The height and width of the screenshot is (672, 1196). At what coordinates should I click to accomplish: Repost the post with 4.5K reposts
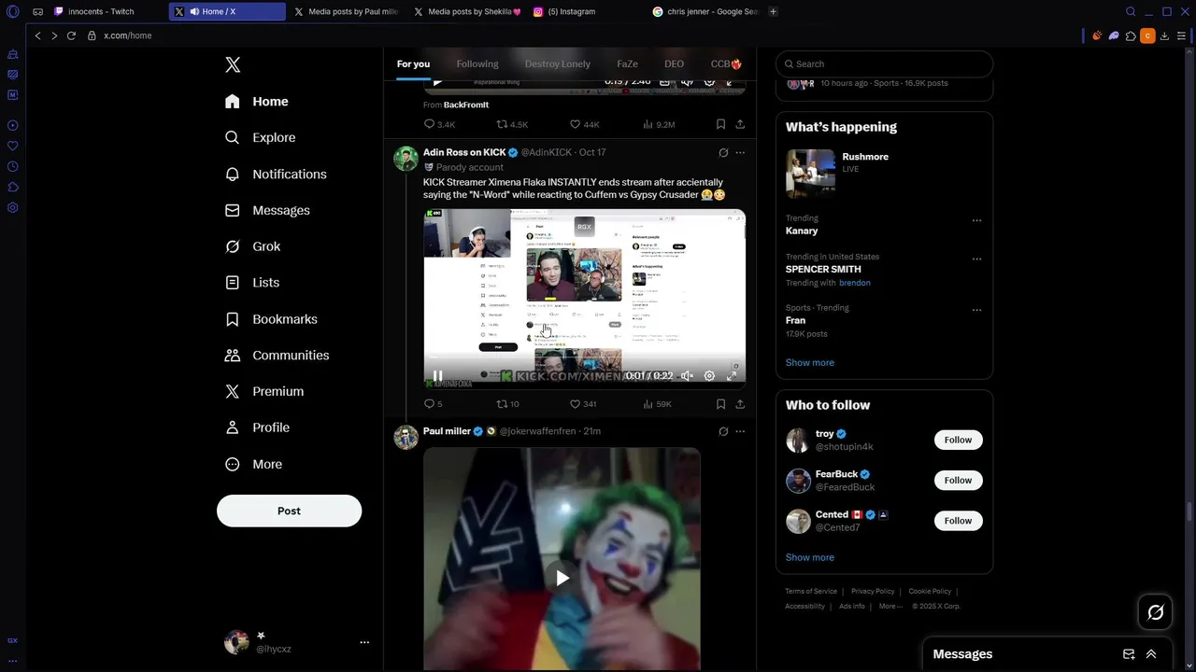511,124
